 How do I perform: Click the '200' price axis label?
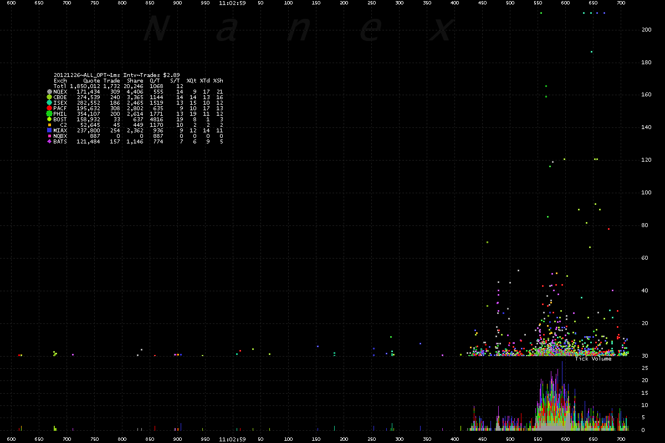coord(646,29)
